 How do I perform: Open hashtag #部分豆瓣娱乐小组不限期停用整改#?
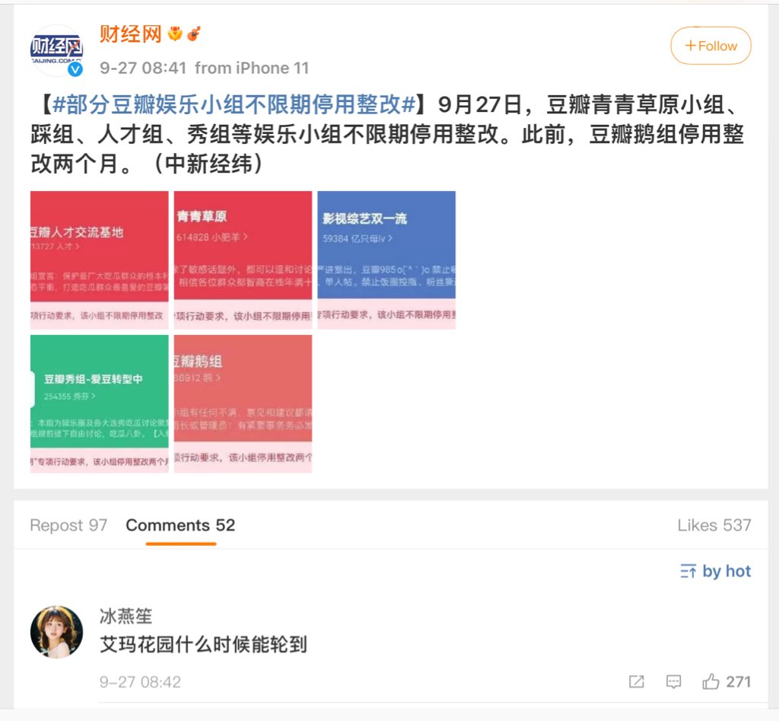tap(234, 104)
